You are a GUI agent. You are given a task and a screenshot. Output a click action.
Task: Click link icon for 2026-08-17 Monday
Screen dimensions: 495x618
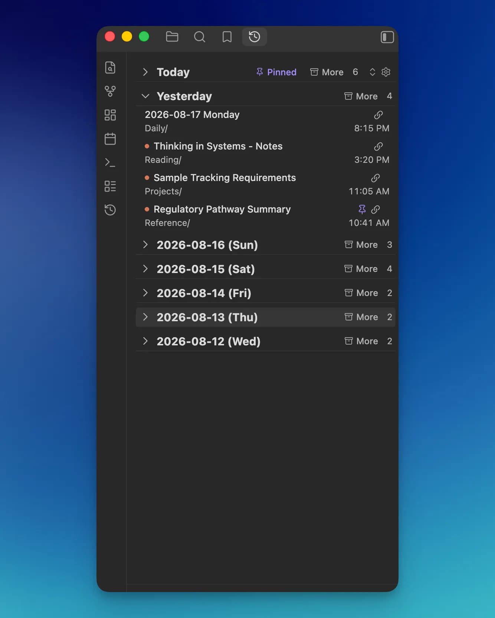point(378,115)
